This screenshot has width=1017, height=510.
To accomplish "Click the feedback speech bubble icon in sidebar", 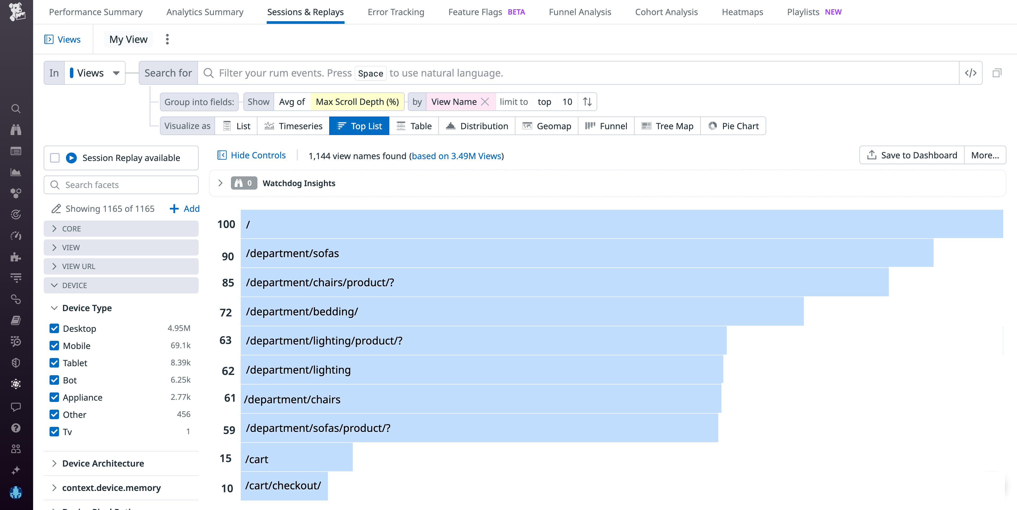I will pyautogui.click(x=16, y=407).
